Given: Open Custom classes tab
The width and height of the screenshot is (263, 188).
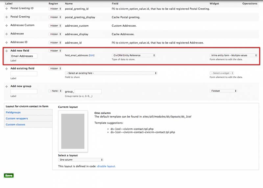Looking at the screenshot, I should point(15,124).
